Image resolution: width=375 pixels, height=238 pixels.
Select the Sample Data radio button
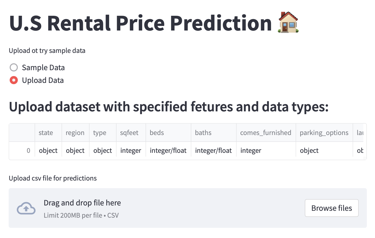click(x=13, y=67)
